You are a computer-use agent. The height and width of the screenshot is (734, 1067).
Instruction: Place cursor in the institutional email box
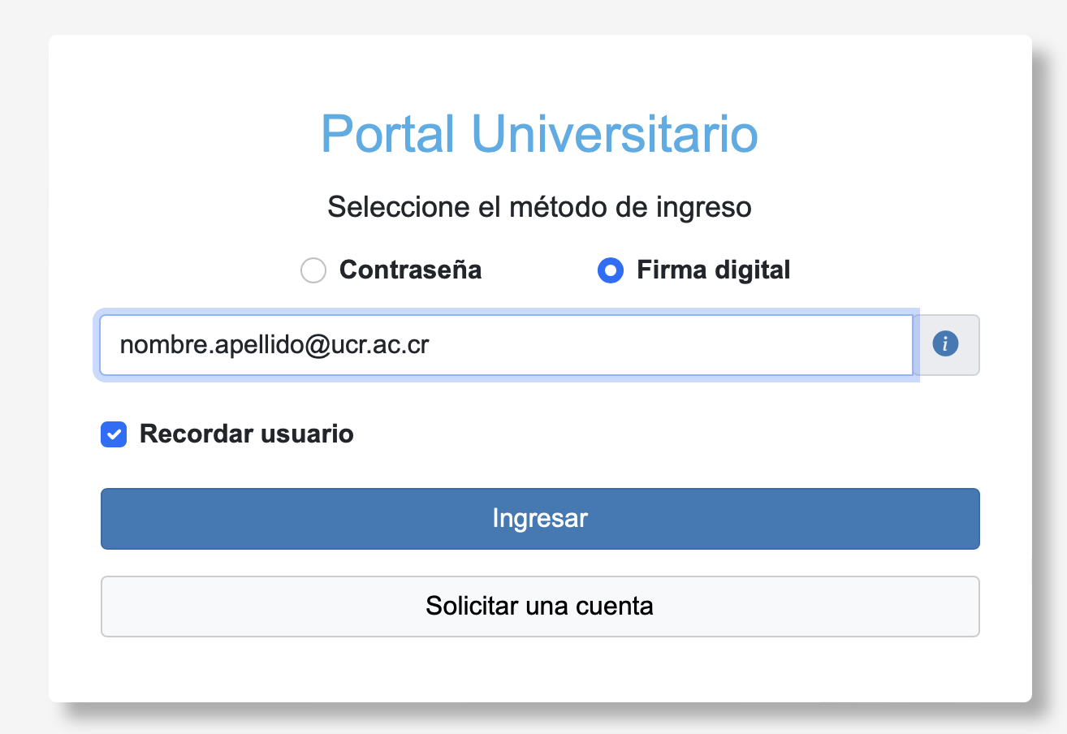click(506, 345)
